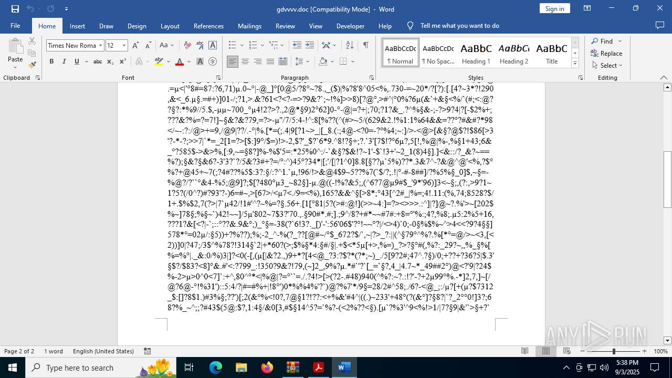Switch to Read Mode view icon

[x=524, y=351]
